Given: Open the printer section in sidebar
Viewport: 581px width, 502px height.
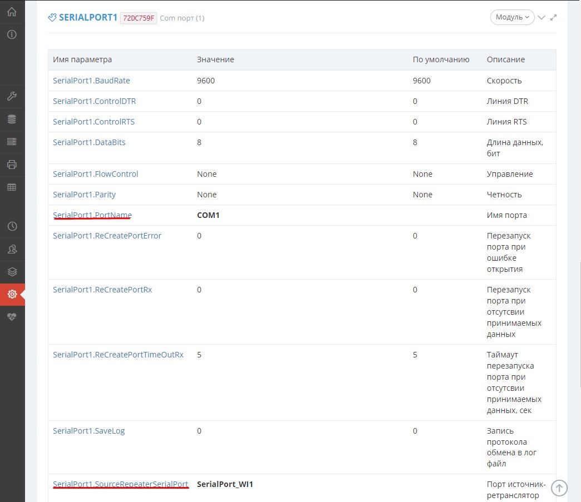Looking at the screenshot, I should tap(12, 165).
